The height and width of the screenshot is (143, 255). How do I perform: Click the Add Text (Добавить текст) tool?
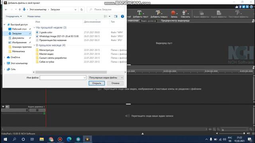140,14
